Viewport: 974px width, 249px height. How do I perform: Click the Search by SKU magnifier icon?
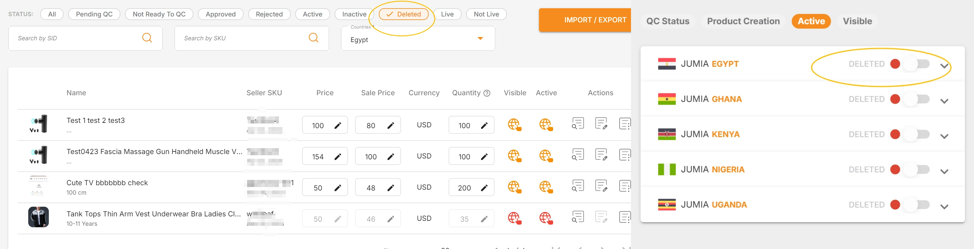click(x=313, y=38)
